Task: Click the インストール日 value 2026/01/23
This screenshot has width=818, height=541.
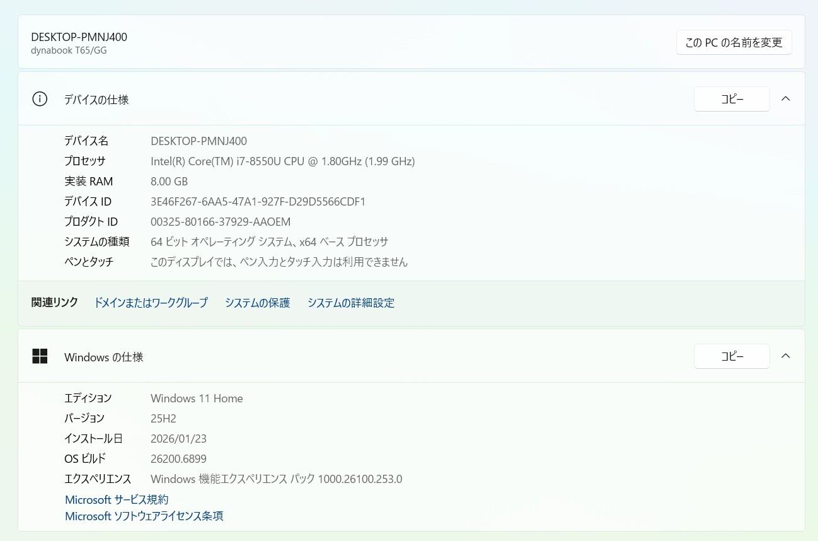Action: point(178,439)
